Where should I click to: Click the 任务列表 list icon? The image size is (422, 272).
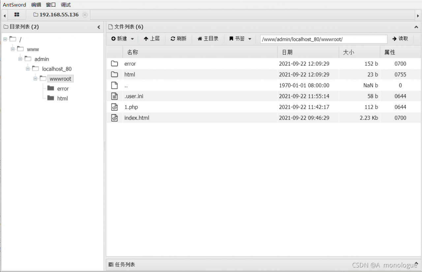[111, 264]
